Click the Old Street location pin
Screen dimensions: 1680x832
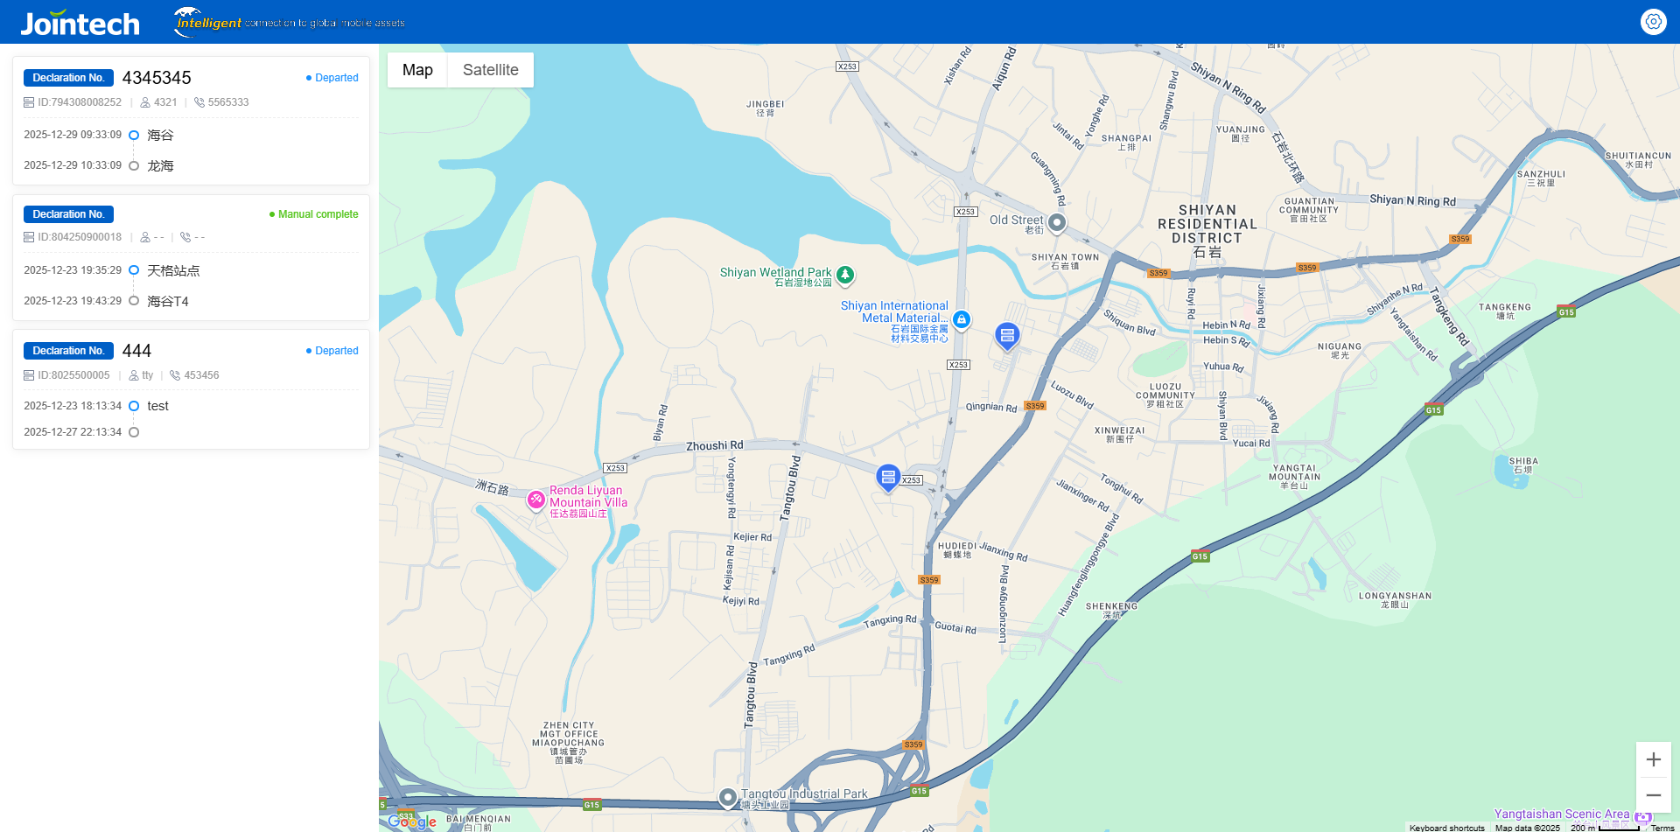pos(1057,222)
